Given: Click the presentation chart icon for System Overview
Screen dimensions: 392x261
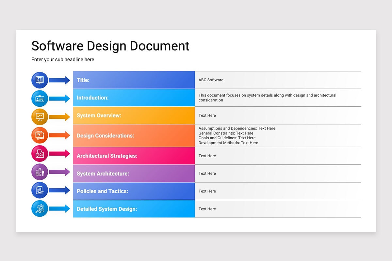Looking at the screenshot, I should pos(40,117).
